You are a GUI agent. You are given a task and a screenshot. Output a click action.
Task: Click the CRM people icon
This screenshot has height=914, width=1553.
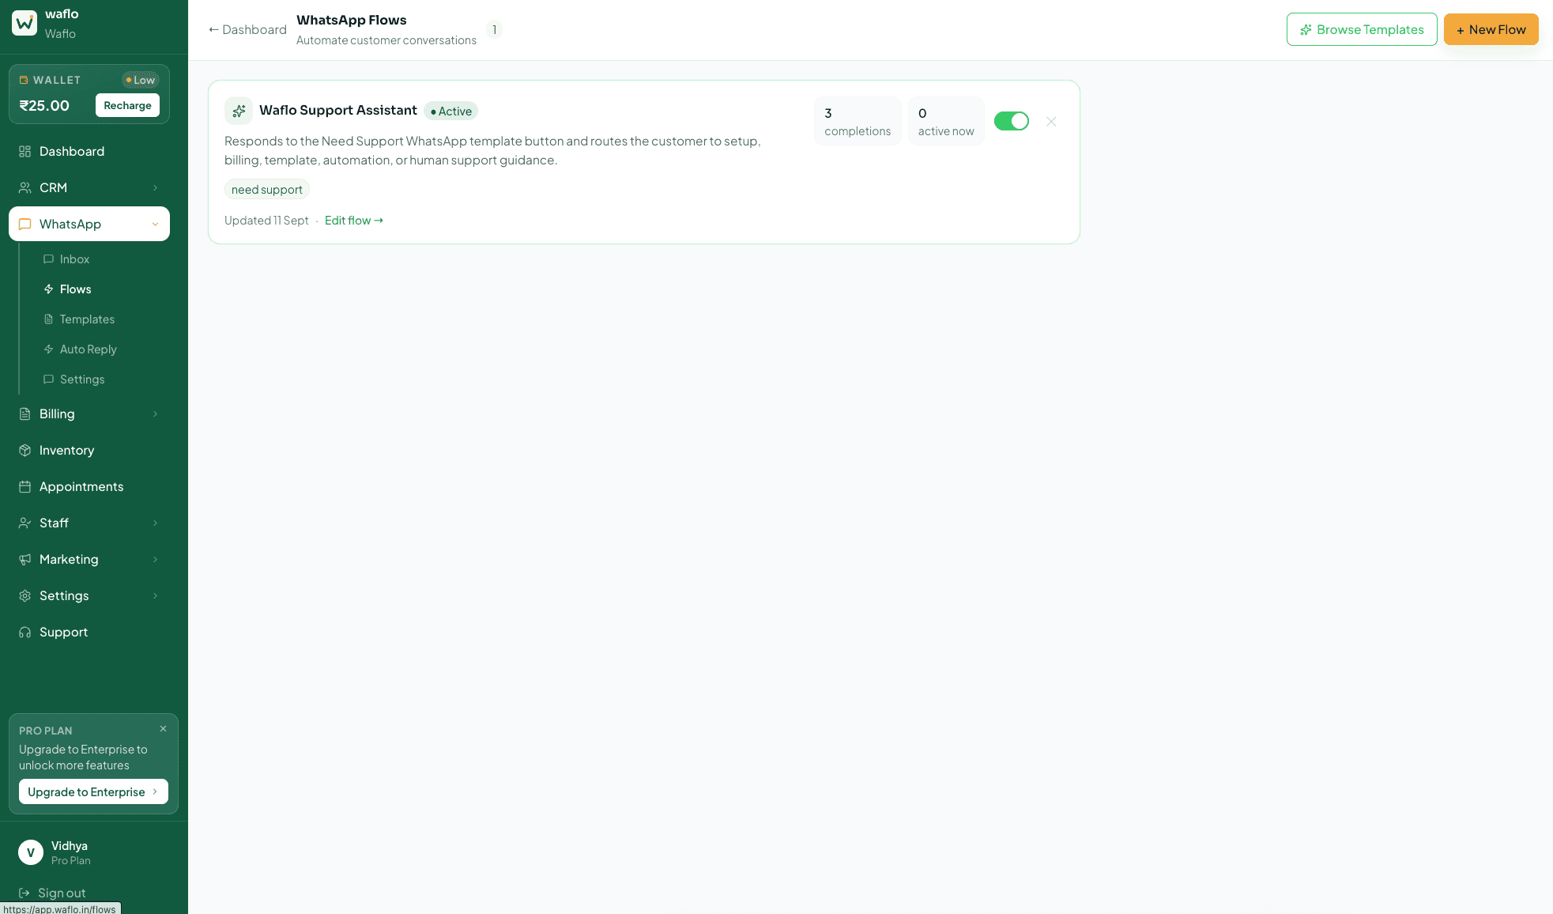pyautogui.click(x=25, y=187)
